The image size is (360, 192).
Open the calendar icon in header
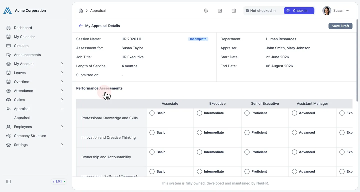click(x=234, y=10)
